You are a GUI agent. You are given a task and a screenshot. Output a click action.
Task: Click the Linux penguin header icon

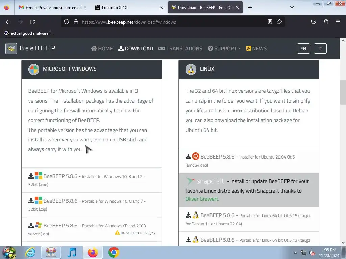tap(191, 69)
